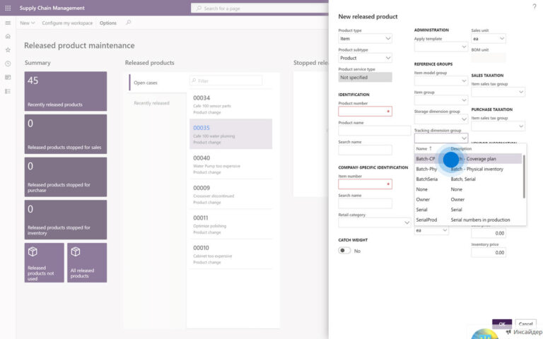Image resolution: width=543 pixels, height=339 pixels.
Task: Toggle Catch weight switch
Action: tap(344, 251)
